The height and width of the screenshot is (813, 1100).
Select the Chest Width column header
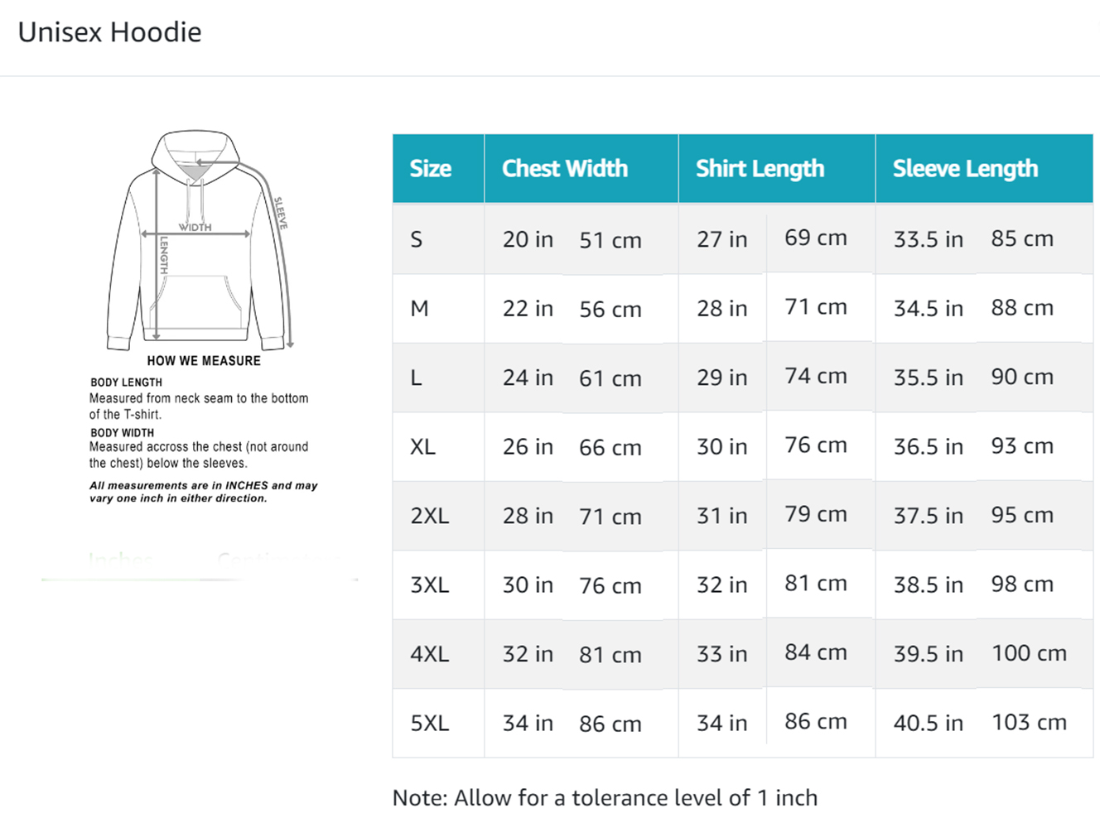point(565,169)
